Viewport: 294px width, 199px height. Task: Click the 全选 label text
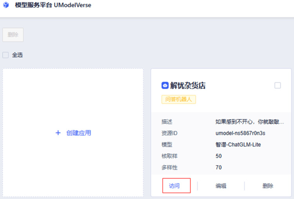click(17, 55)
